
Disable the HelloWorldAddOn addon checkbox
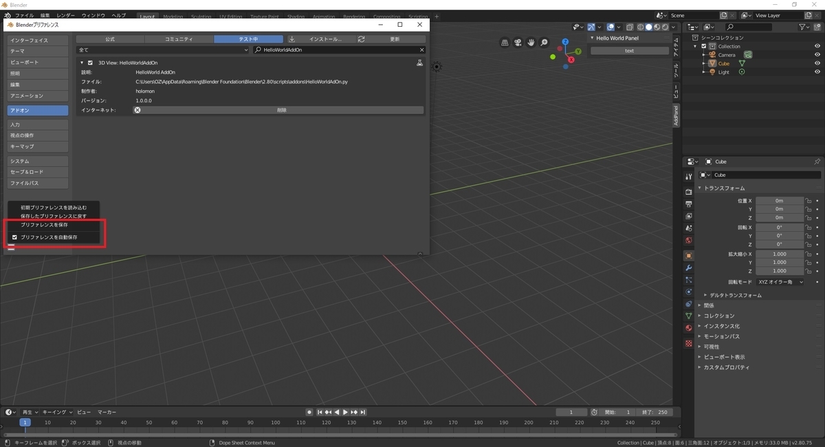tap(90, 63)
